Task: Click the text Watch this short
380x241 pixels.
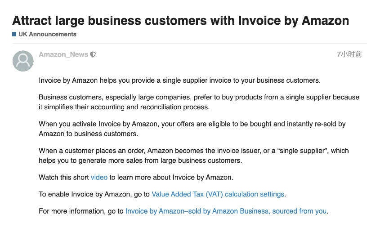Action: [64, 177]
